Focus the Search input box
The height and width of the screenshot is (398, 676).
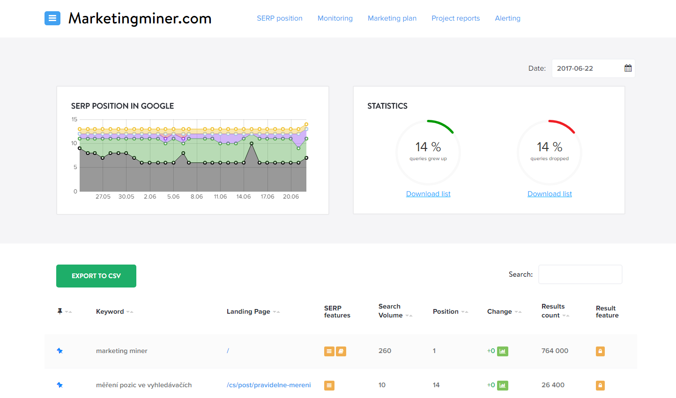tap(580, 274)
